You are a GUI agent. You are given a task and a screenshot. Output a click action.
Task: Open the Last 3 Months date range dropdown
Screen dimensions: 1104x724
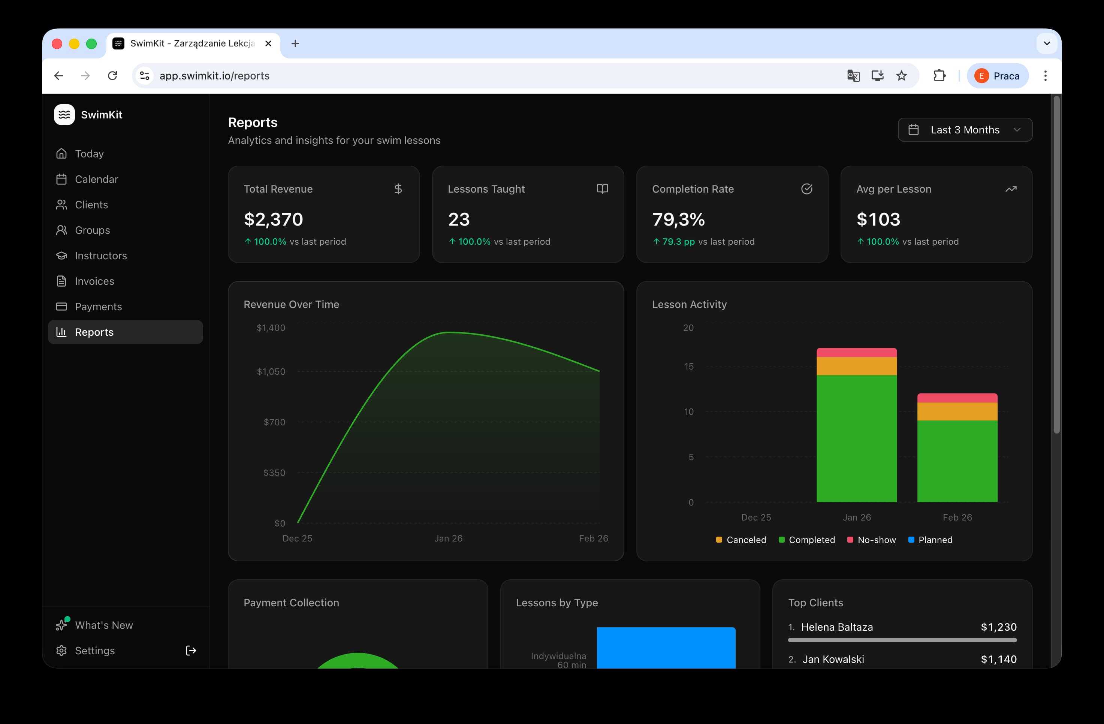[965, 130]
